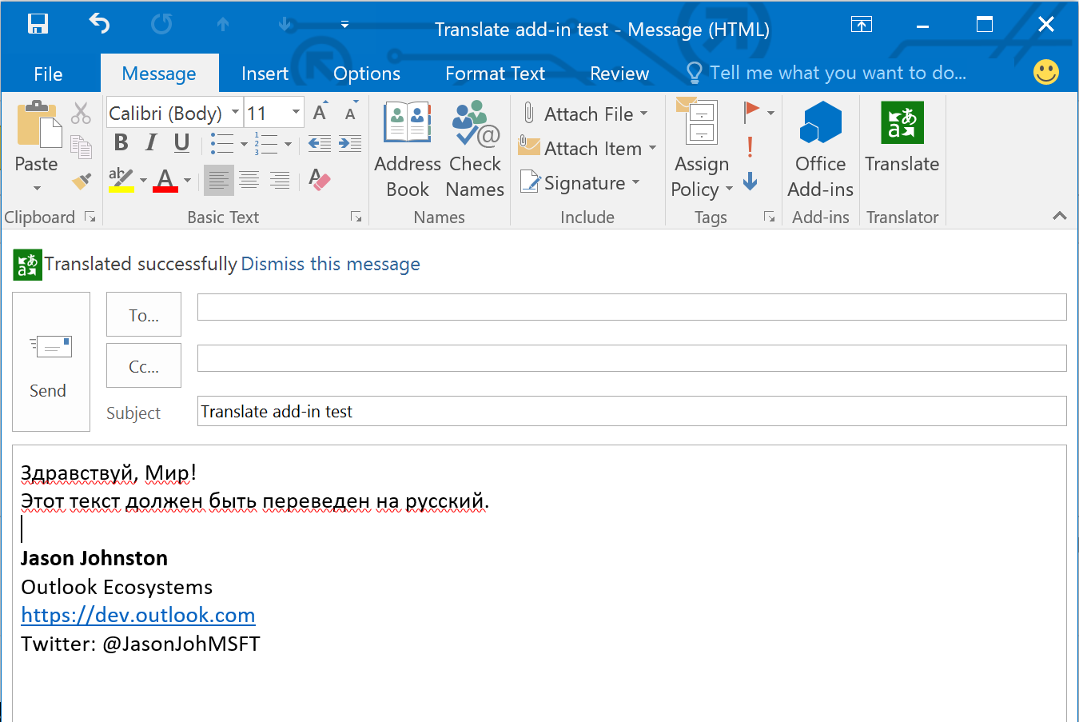Expand font color dropdown arrow
1079x722 pixels.
(x=187, y=181)
